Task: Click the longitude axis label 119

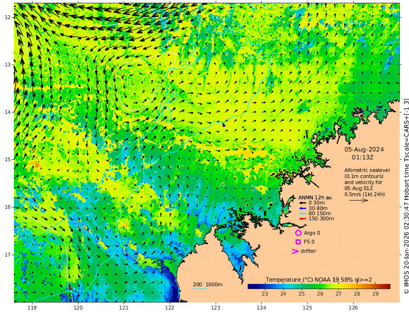Action: (x=32, y=308)
